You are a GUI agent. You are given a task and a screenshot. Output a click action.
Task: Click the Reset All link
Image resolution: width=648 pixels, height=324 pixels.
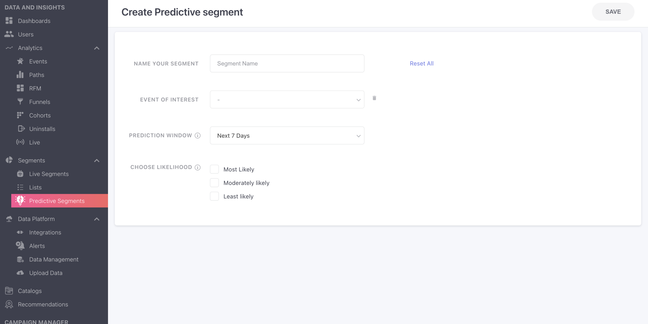pos(421,63)
